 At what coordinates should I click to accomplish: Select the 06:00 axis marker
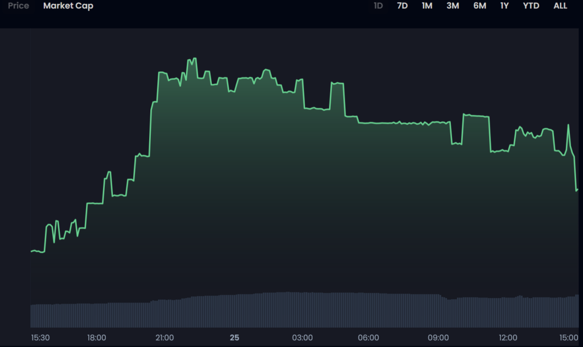point(370,338)
